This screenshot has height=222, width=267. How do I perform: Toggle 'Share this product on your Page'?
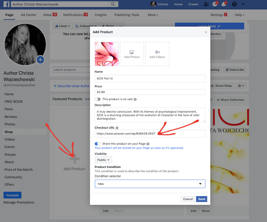coord(97,144)
